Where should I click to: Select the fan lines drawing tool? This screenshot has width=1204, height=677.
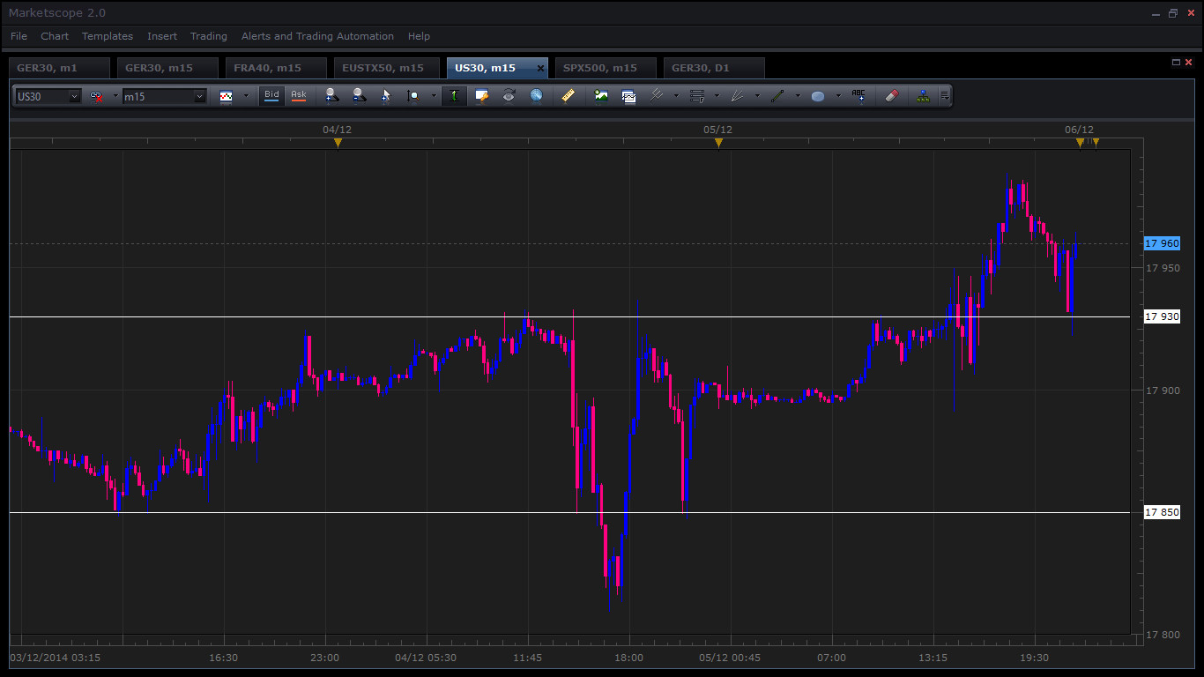pos(738,96)
